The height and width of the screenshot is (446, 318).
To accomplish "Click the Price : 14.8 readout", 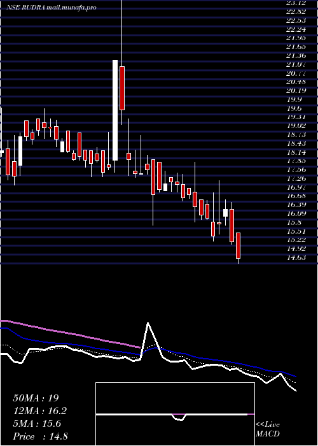I will coord(40,436).
